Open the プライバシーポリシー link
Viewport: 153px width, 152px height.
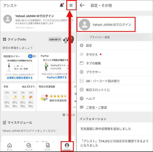pyautogui.click(x=25, y=28)
